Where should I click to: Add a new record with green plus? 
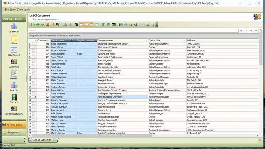(x=38, y=25)
